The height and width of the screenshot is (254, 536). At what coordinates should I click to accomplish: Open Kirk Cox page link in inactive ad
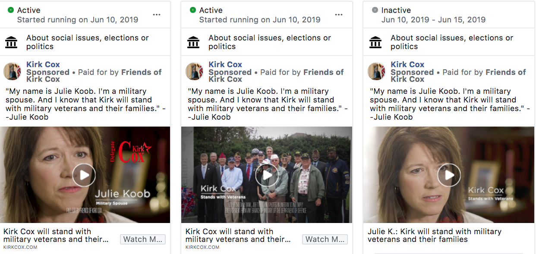pyautogui.click(x=407, y=65)
